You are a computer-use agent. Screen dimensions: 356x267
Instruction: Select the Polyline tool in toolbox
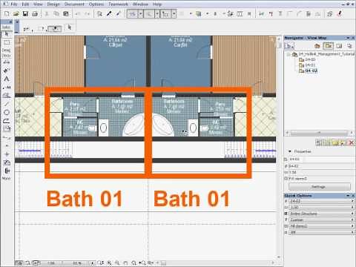click(7, 121)
